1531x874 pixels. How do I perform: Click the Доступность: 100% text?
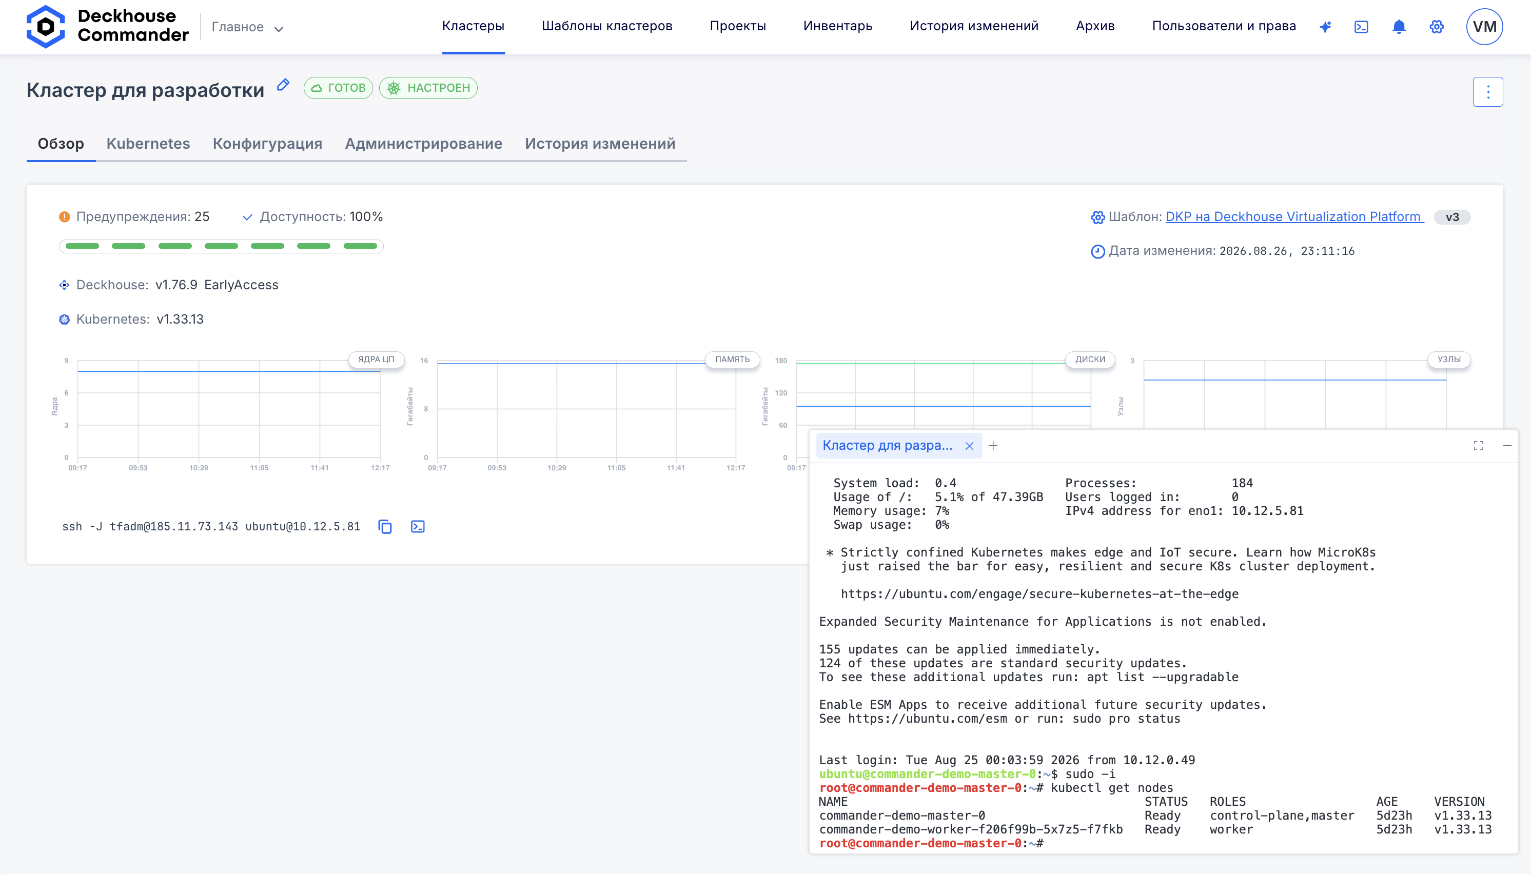(x=321, y=216)
